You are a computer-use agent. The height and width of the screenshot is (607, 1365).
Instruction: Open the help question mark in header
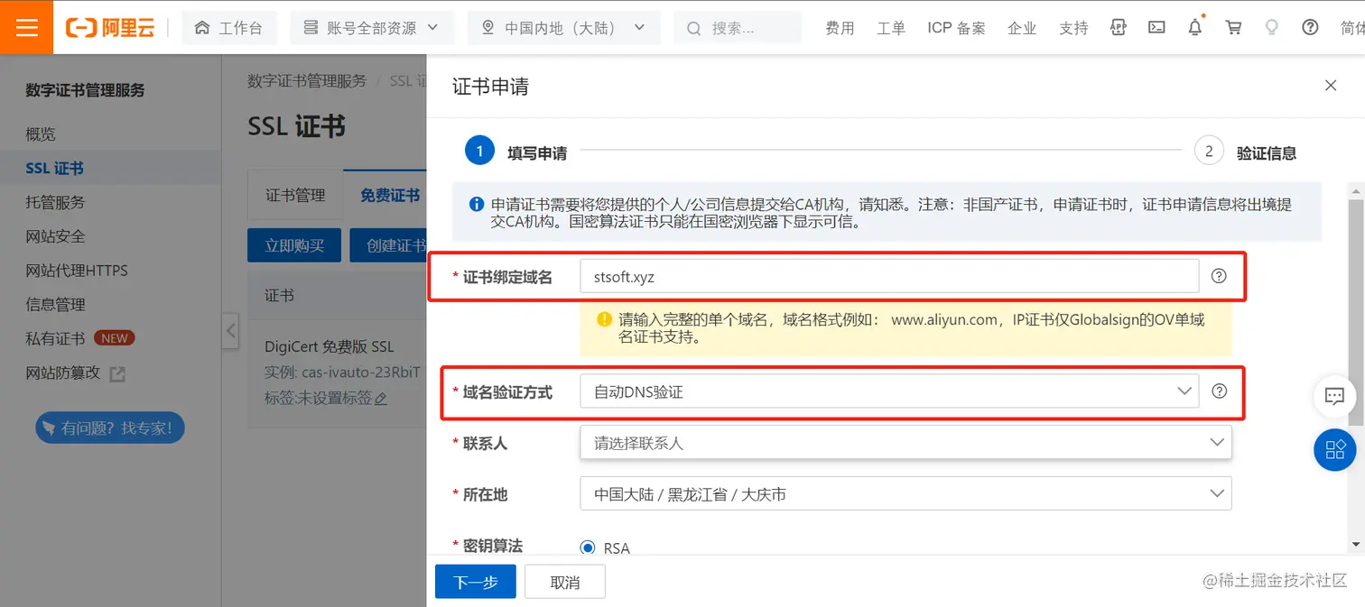1310,27
